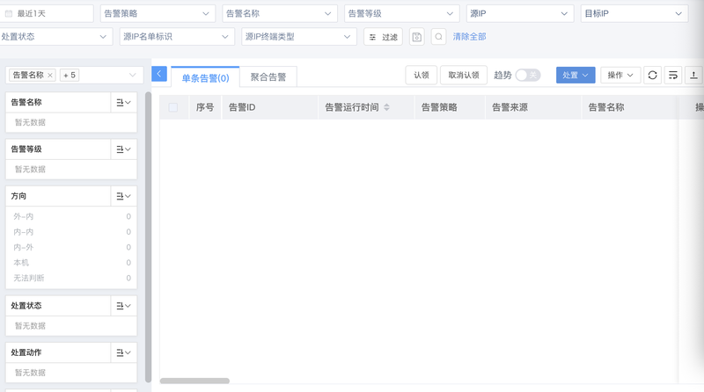The width and height of the screenshot is (704, 392).
Task: Open the 源IP终端类型 dropdown
Action: click(x=297, y=37)
